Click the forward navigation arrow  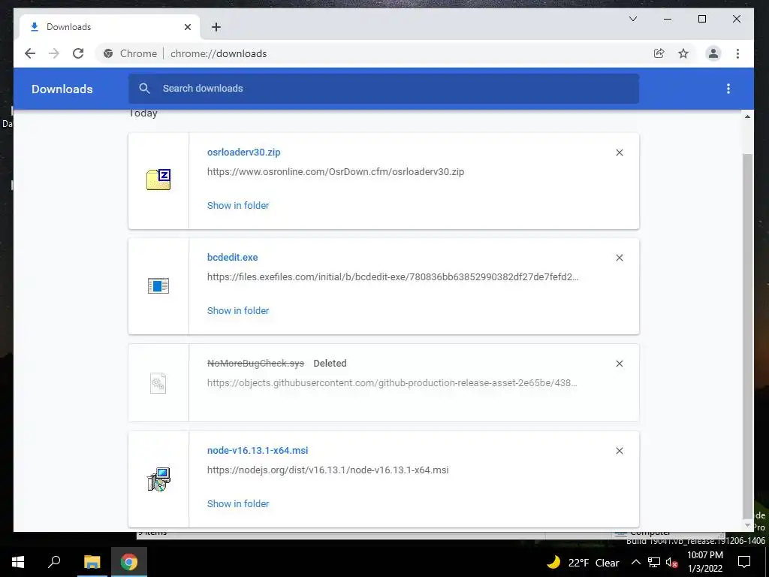pos(54,53)
